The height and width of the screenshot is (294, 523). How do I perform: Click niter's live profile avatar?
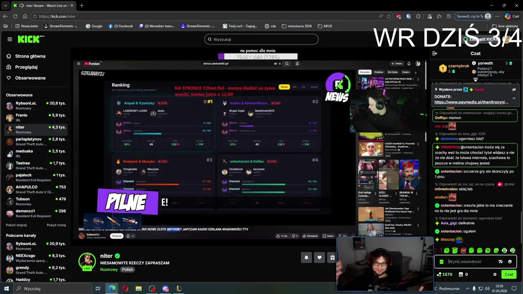[87, 262]
